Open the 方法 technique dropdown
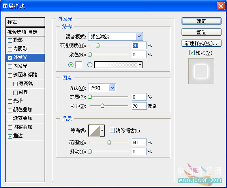The height and width of the screenshot is (188, 227). (x=102, y=88)
